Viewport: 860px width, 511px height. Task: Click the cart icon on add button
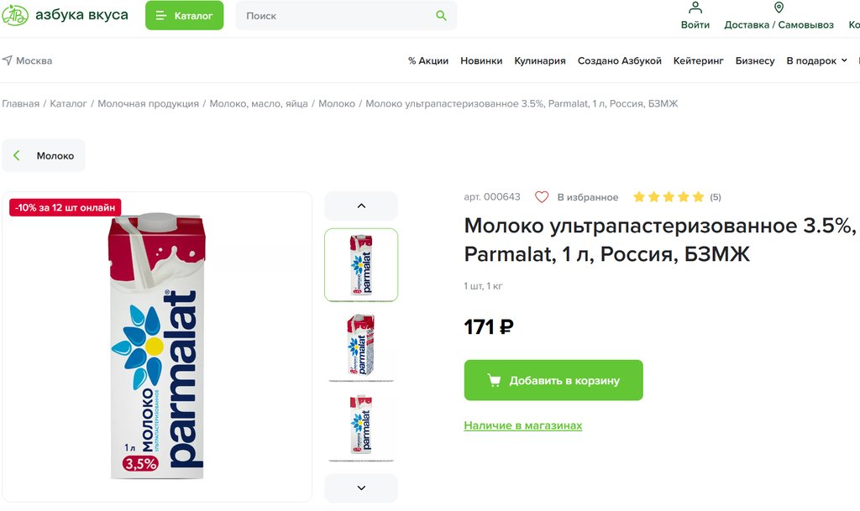[x=495, y=380]
